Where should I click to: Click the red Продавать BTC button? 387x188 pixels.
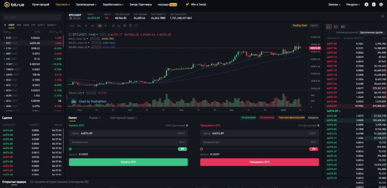point(260,162)
